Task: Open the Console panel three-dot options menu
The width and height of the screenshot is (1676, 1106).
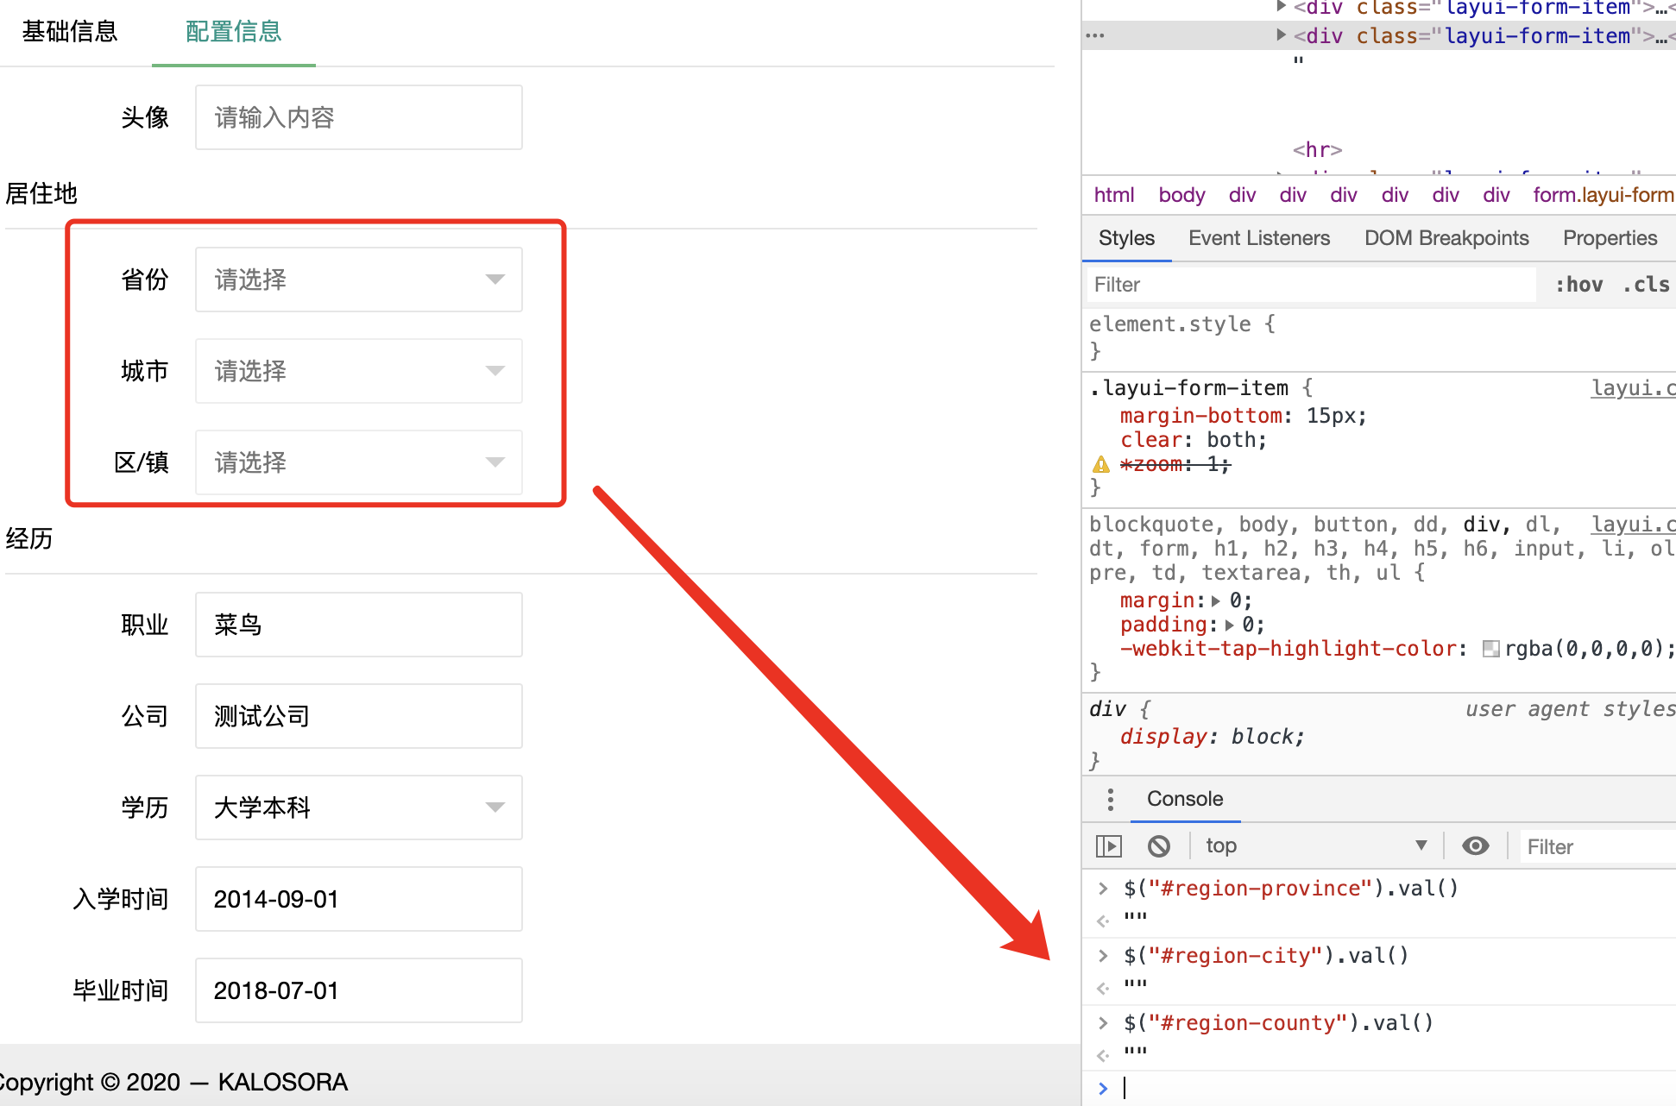Action: 1110,799
